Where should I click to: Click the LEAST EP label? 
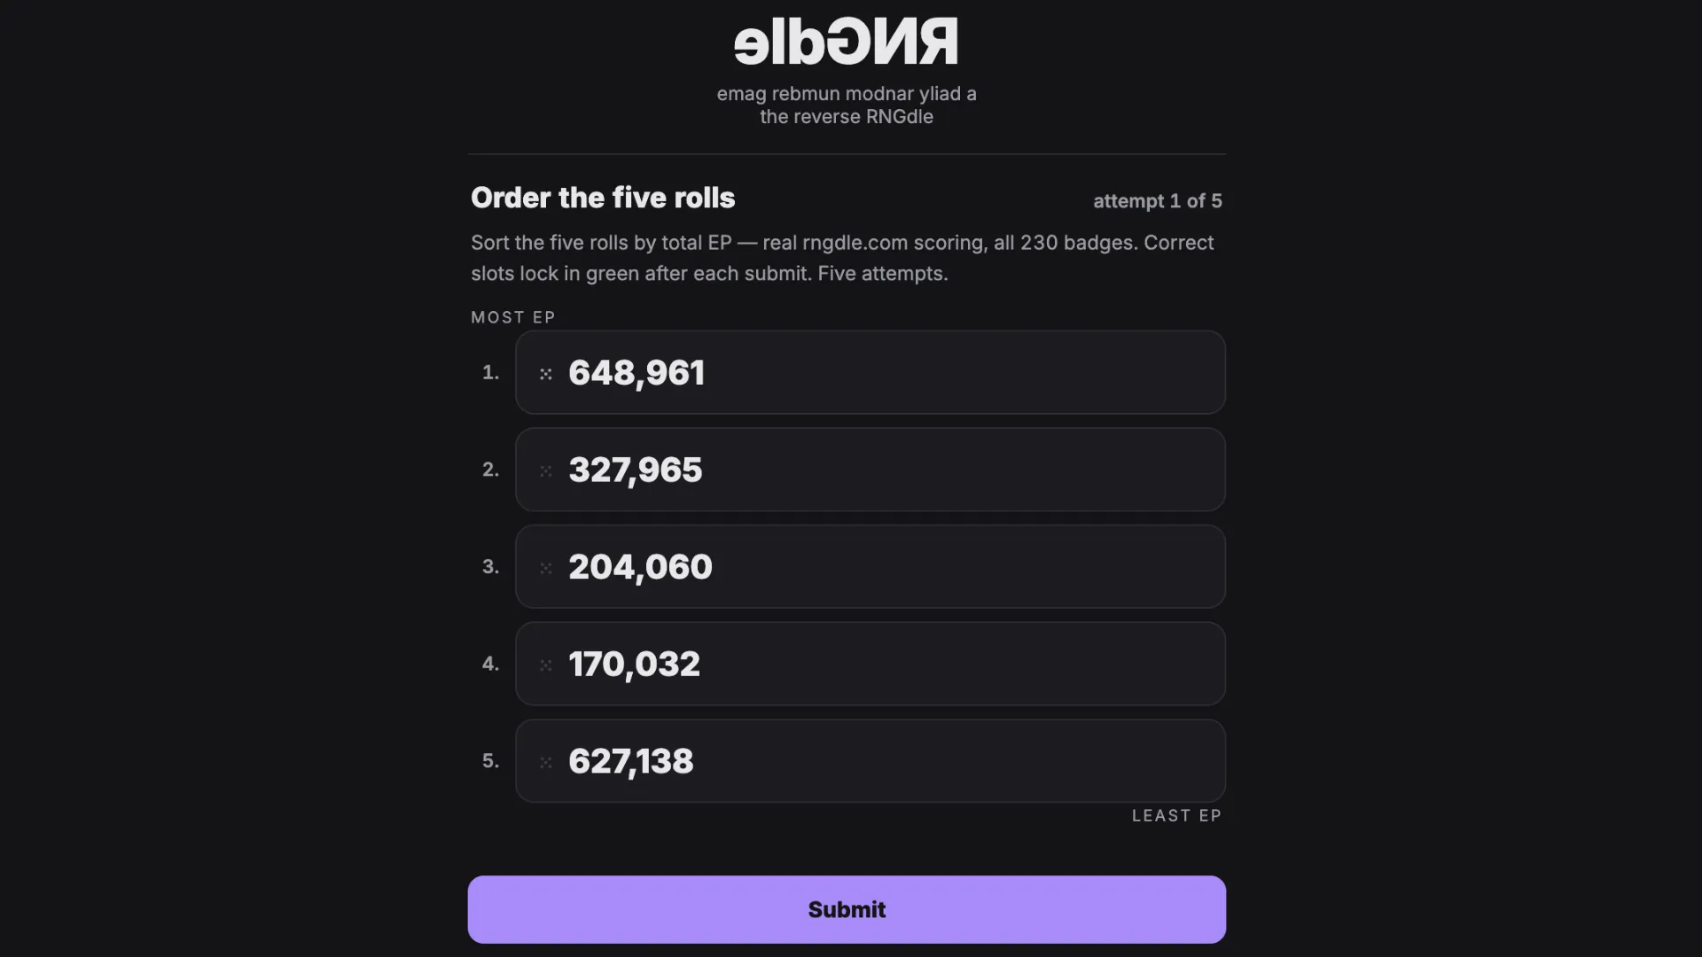tap(1176, 815)
